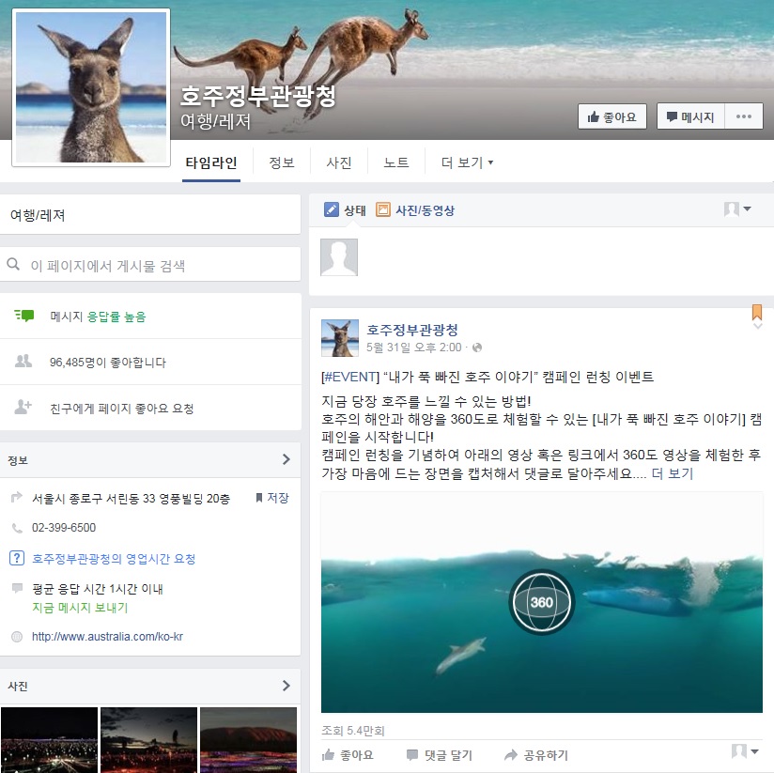Viewport: 774px width, 773px height.
Task: Select the 사진 tab
Action: coord(339,162)
